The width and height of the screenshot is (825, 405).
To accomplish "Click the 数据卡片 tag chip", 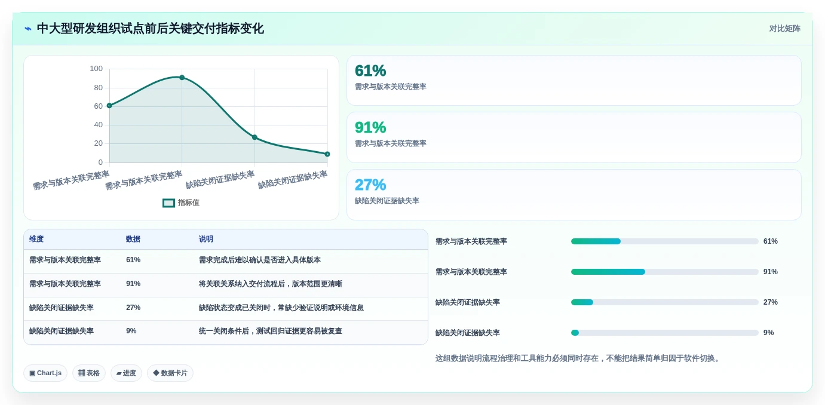I will pos(170,373).
